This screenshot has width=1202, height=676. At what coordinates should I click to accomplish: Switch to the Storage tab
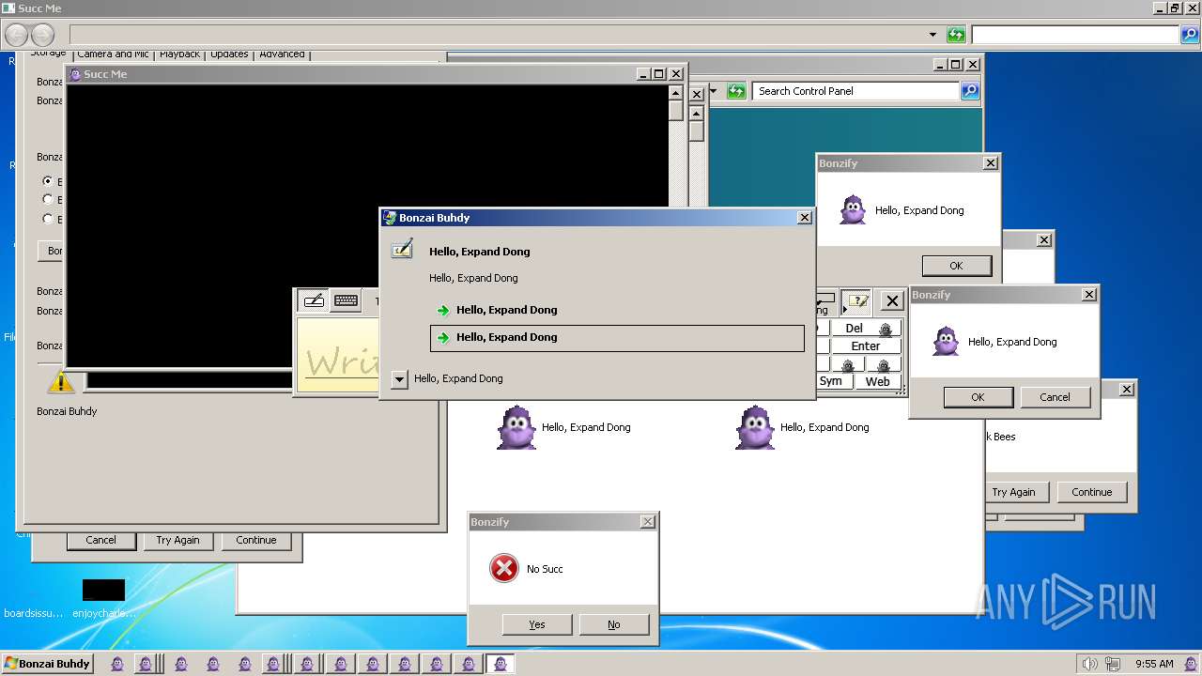[x=48, y=54]
